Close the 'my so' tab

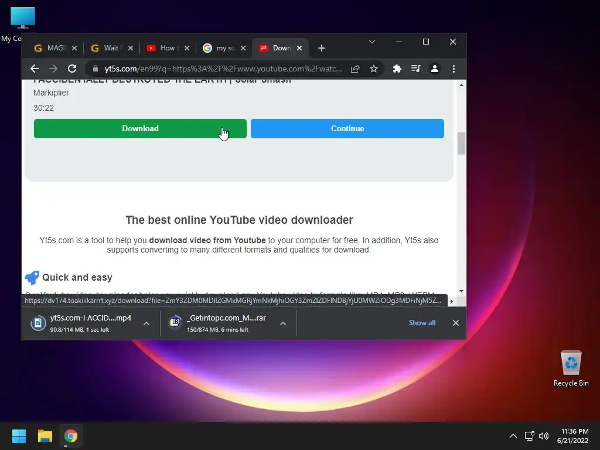[x=243, y=48]
